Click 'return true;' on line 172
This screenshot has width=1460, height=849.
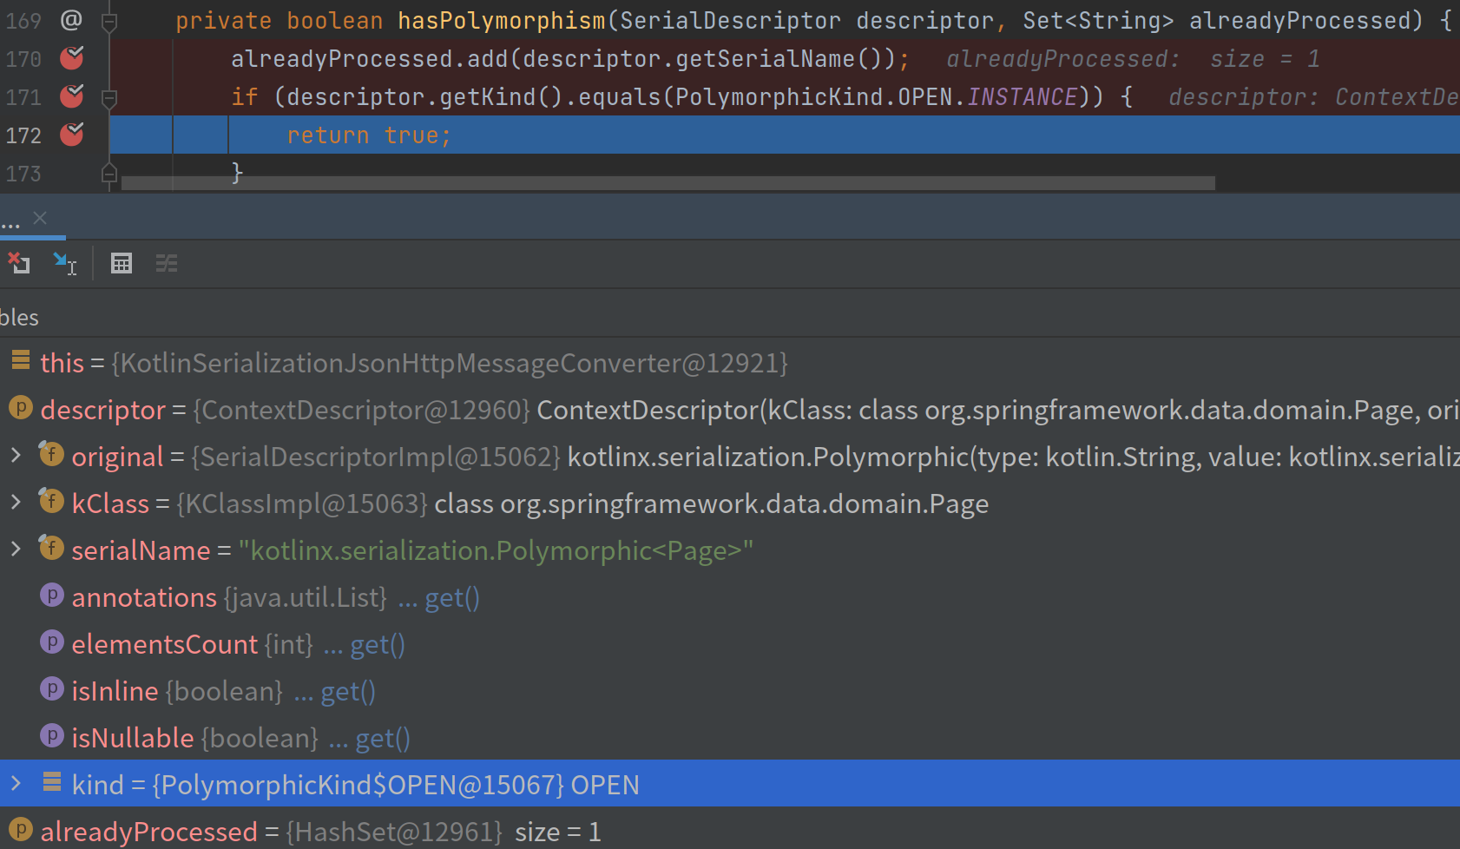click(x=369, y=135)
